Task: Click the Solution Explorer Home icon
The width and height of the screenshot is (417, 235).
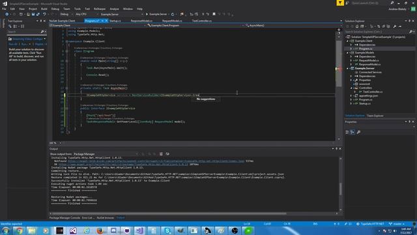Action: click(x=357, y=26)
